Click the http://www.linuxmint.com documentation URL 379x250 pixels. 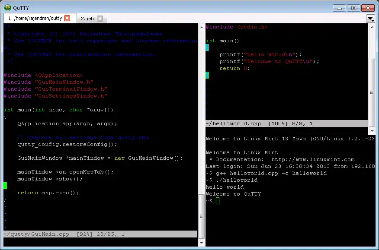click(x=313, y=159)
